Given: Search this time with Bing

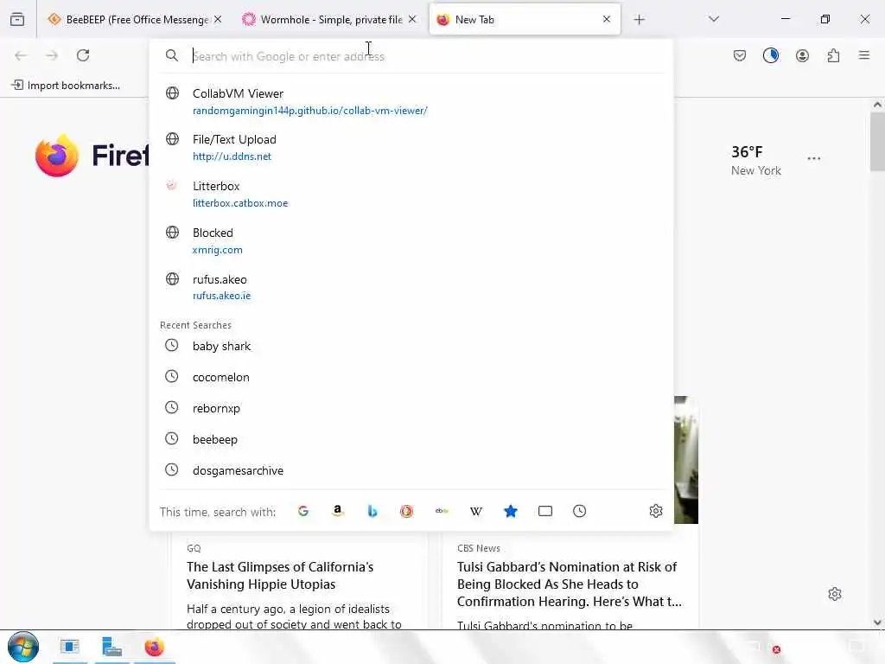Looking at the screenshot, I should pos(372,511).
